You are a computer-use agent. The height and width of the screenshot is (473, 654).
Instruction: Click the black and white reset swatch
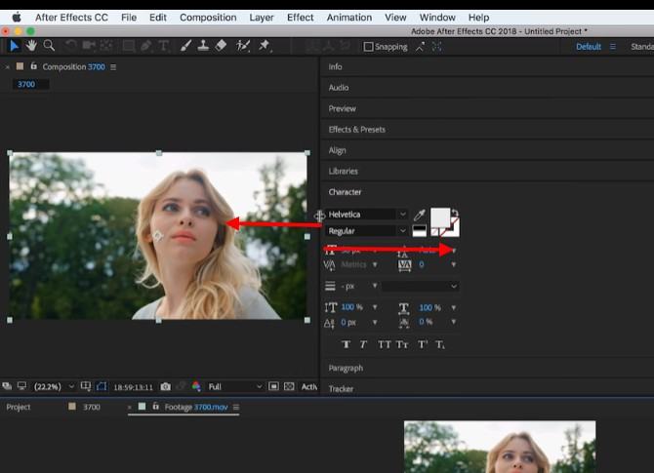pos(419,230)
